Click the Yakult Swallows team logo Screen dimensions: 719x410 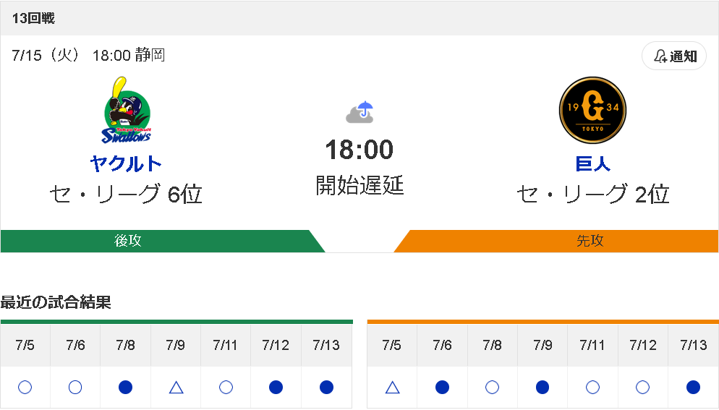coord(126,110)
